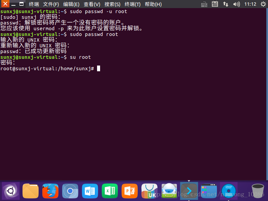Image resolution: width=268 pixels, height=201 pixels.
Task: Open the colorful window app in dock
Action: pos(209,191)
